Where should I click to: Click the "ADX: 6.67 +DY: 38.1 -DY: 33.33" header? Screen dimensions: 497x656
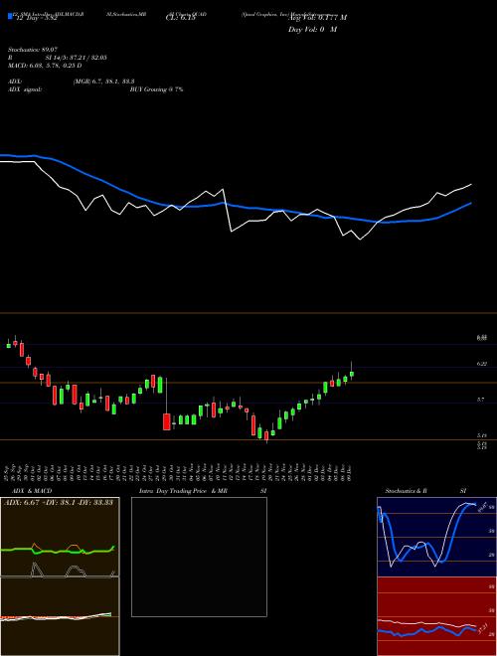pos(59,502)
